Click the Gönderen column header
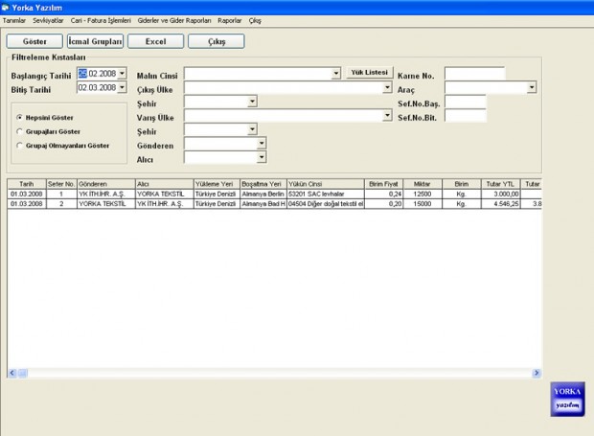The width and height of the screenshot is (594, 436). pos(106,184)
